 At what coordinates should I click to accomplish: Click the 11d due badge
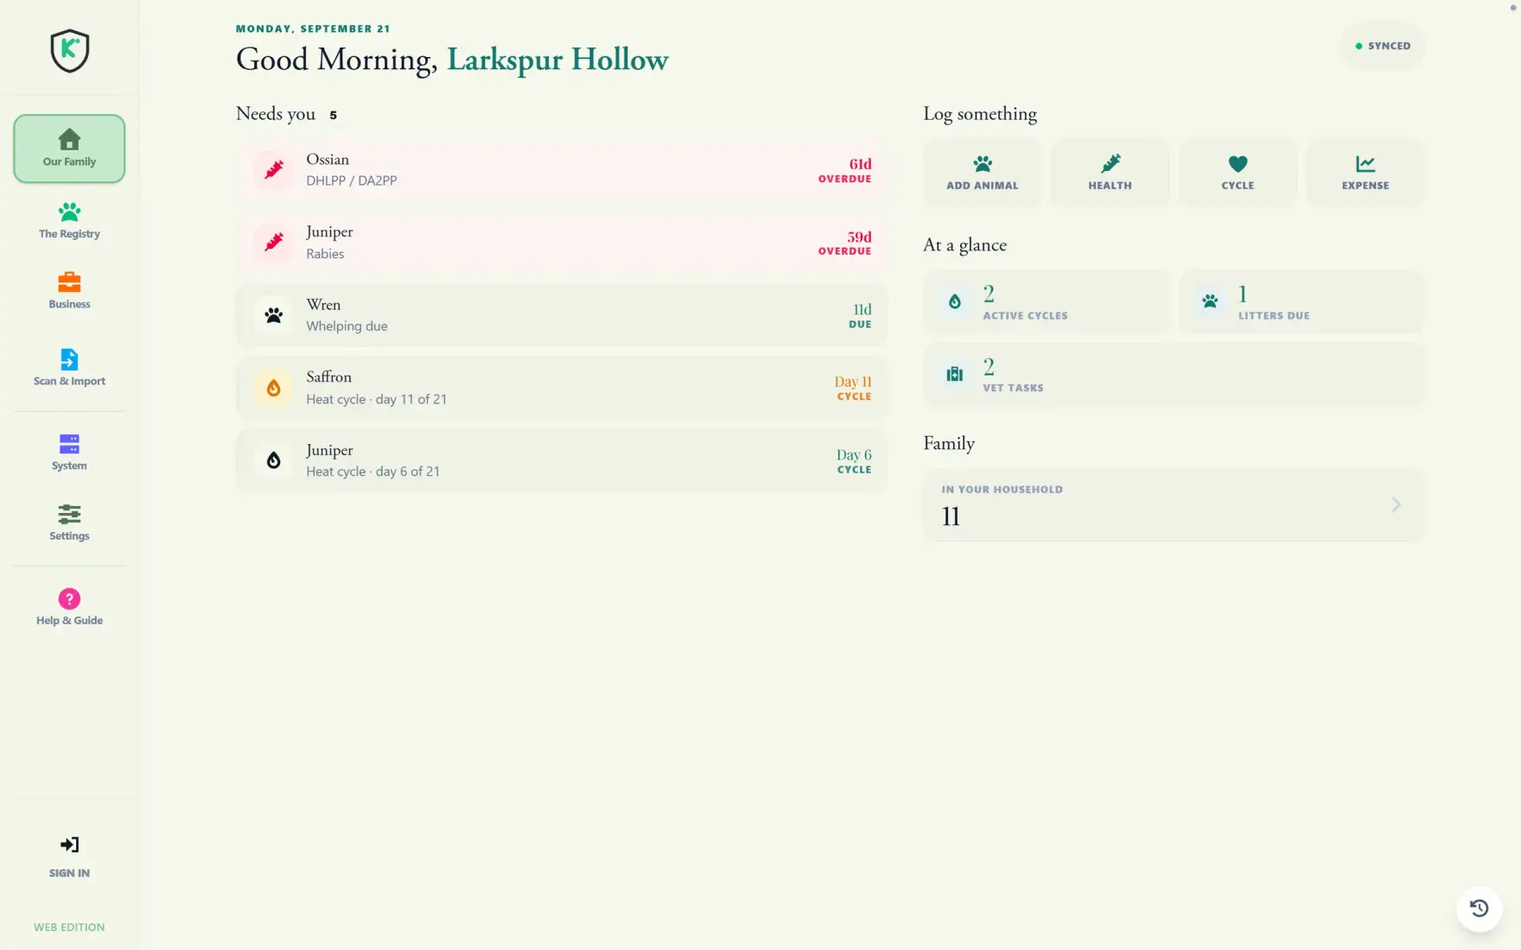point(860,315)
